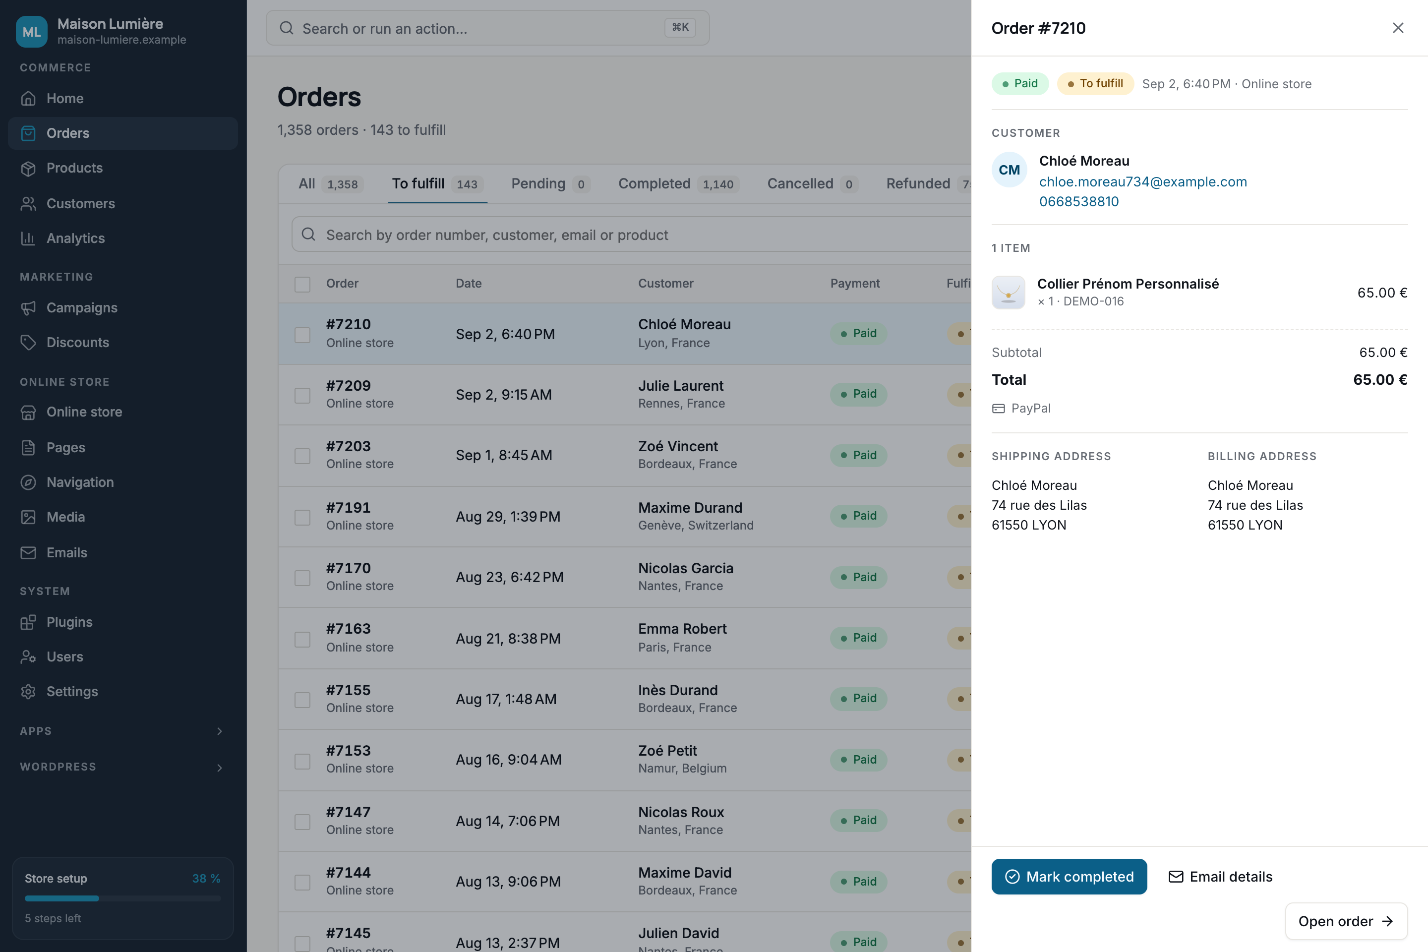Click the Discounts tag icon

click(x=28, y=343)
